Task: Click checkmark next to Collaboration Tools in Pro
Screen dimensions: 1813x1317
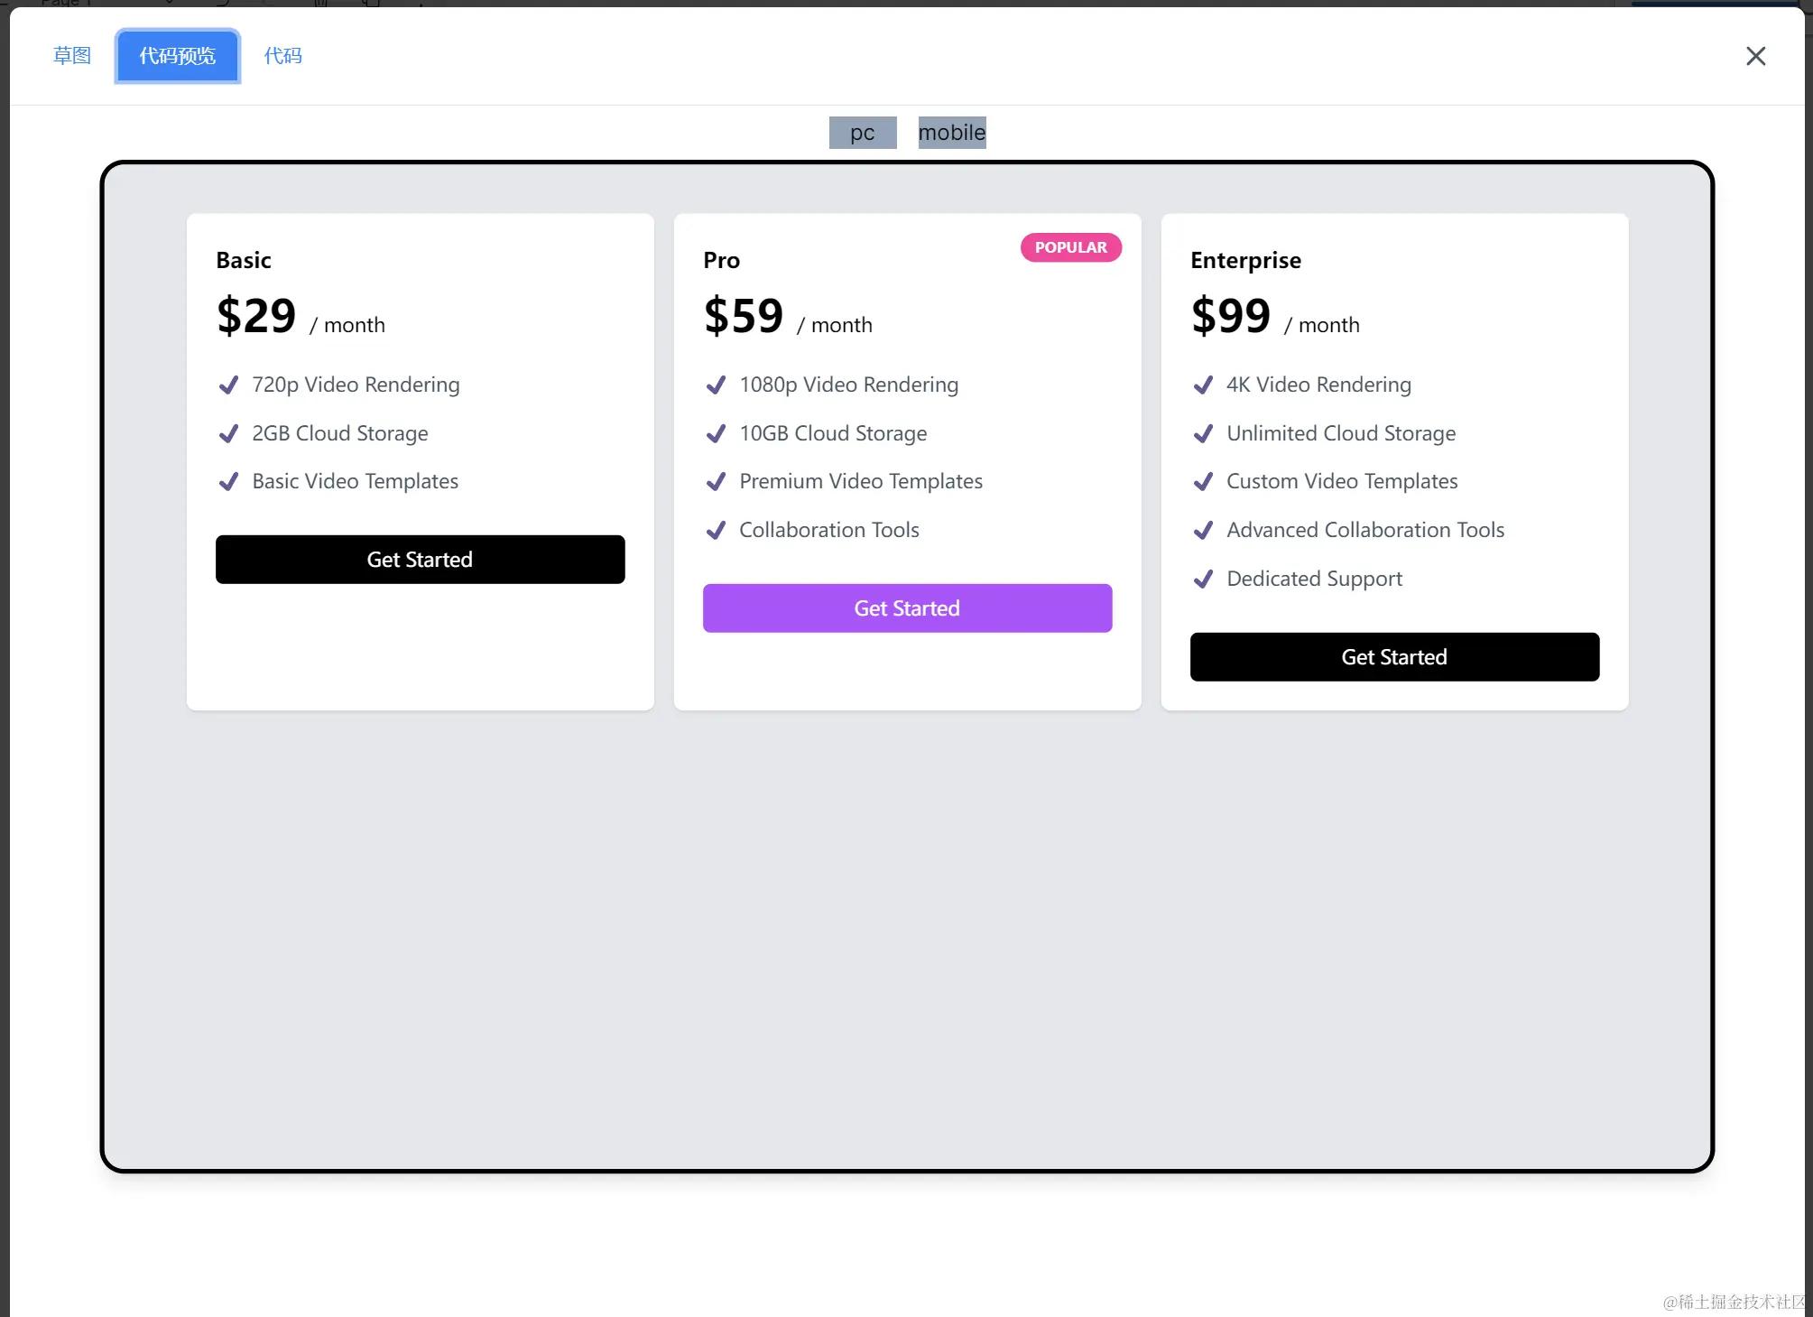Action: (716, 531)
